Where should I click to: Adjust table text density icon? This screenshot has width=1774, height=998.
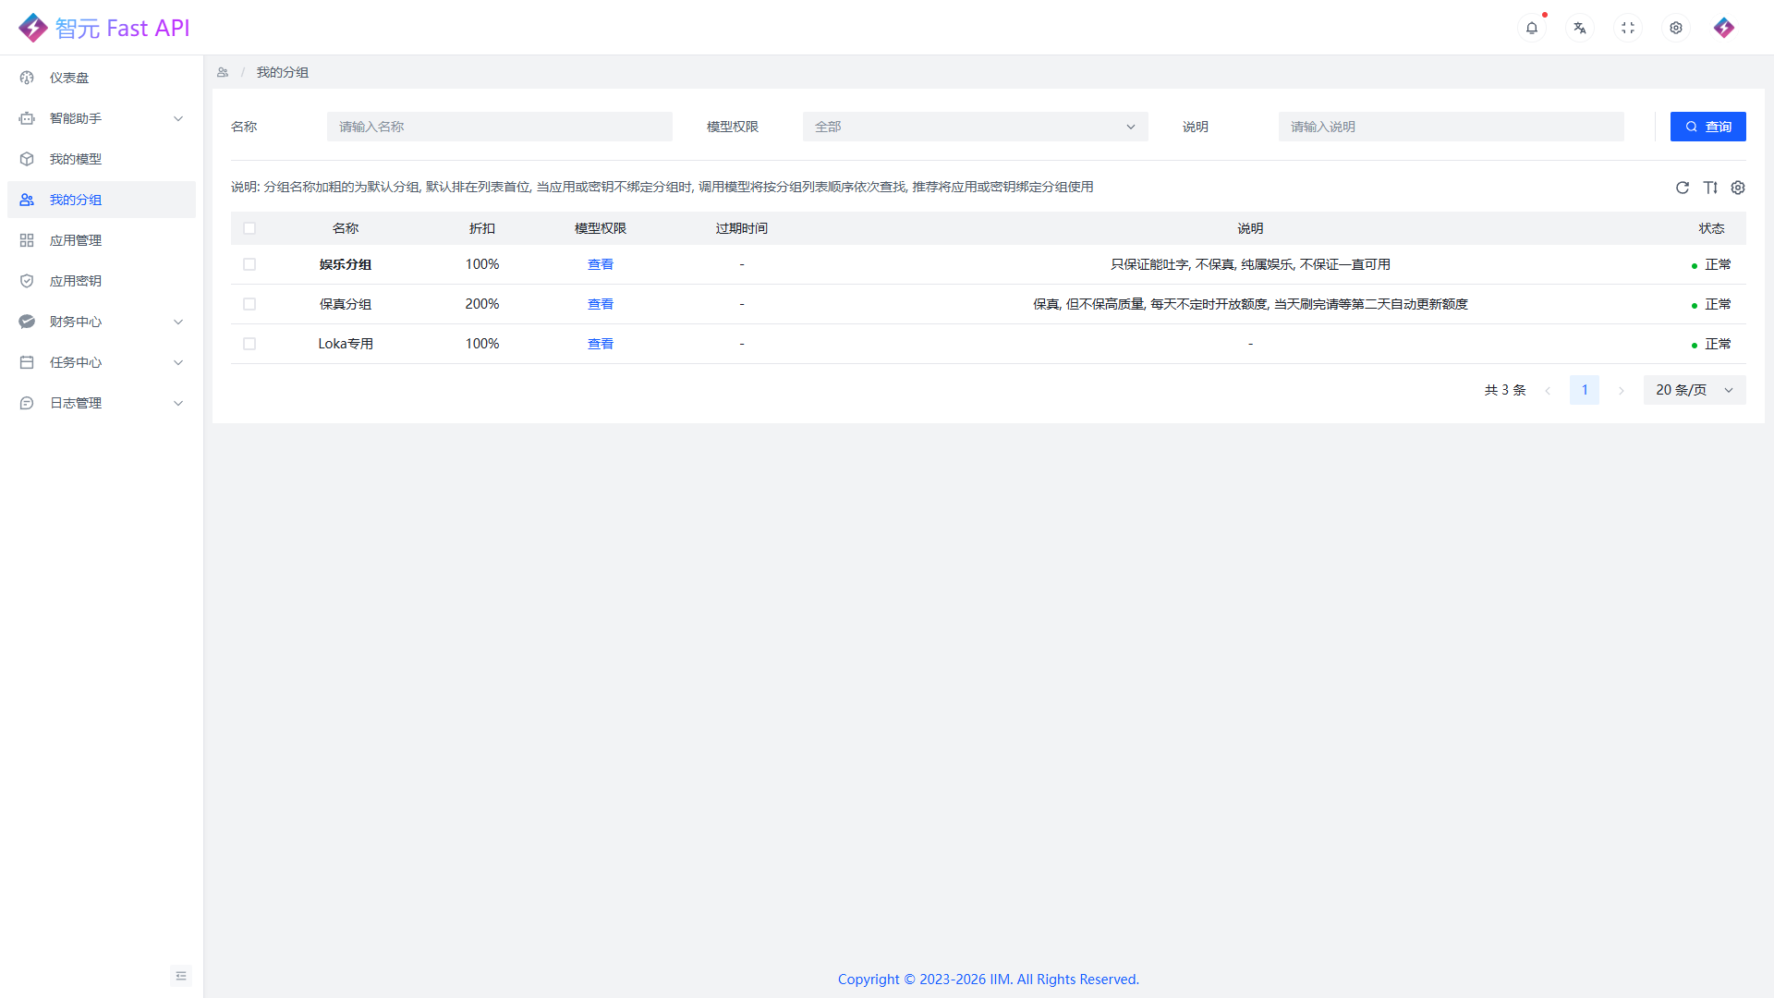(1710, 188)
